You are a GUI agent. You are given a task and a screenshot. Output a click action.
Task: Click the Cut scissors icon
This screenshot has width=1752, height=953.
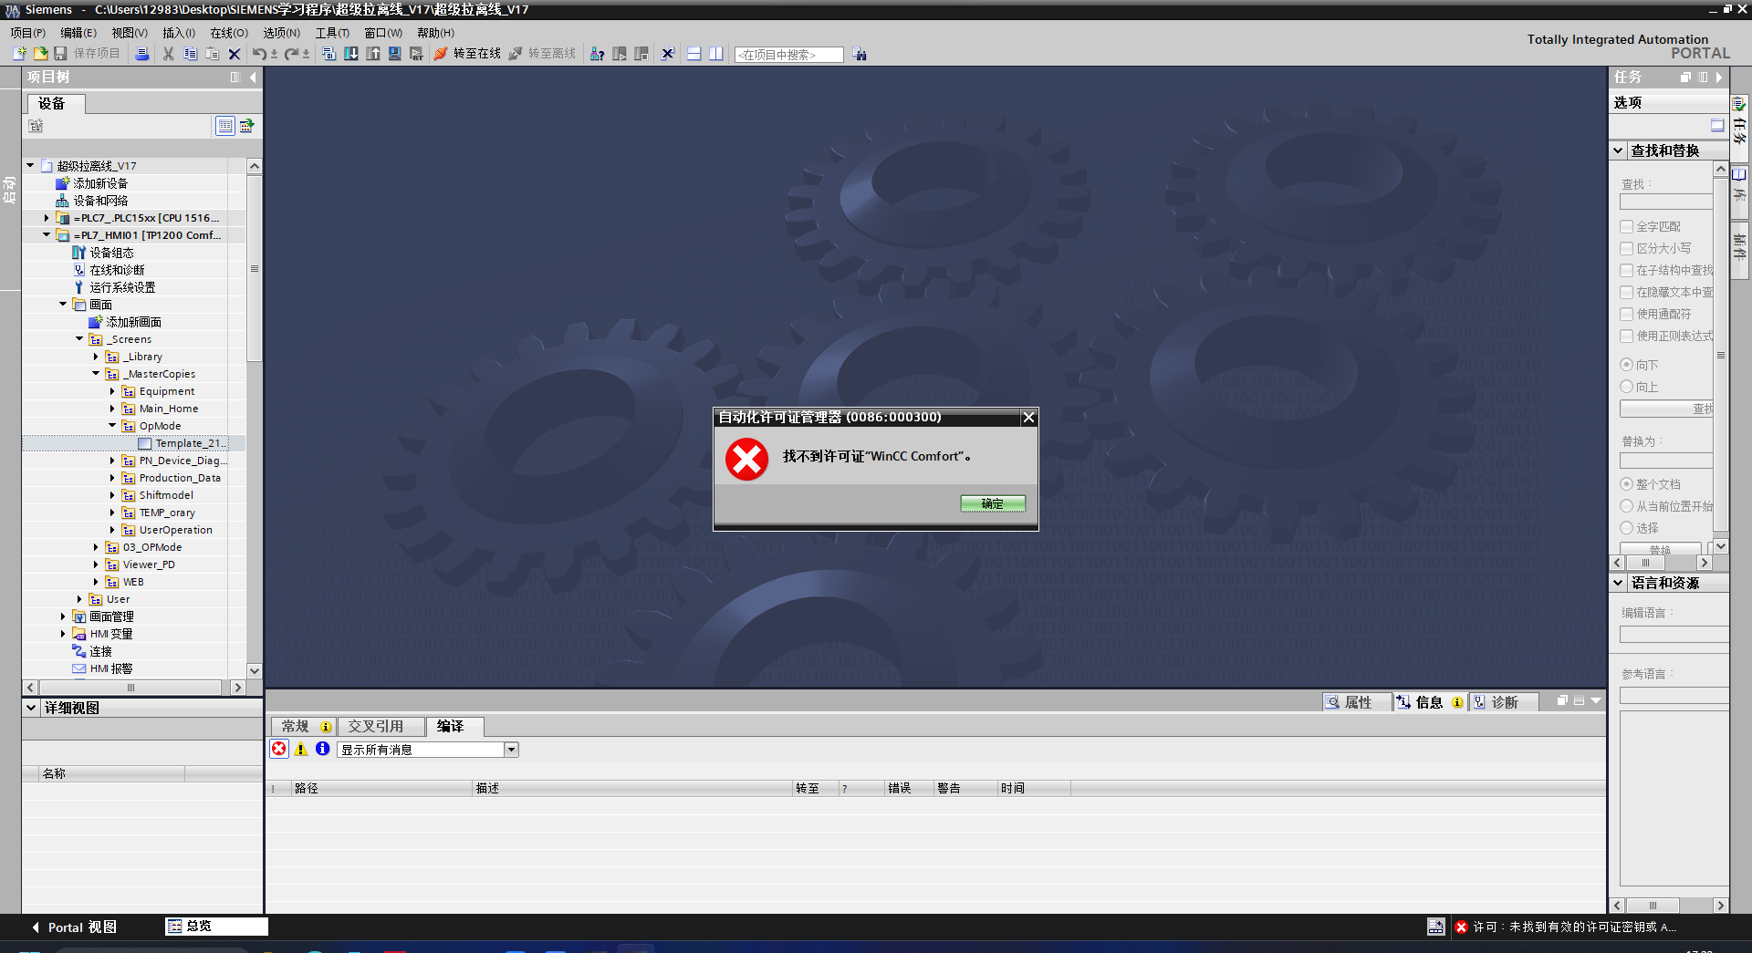coord(168,54)
